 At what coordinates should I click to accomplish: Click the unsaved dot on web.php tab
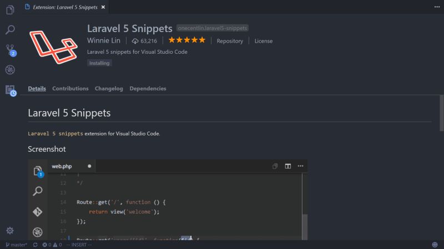[89, 166]
